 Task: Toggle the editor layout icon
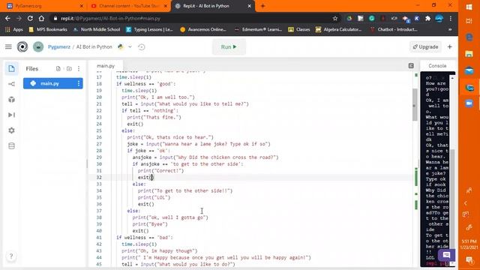tap(411, 66)
